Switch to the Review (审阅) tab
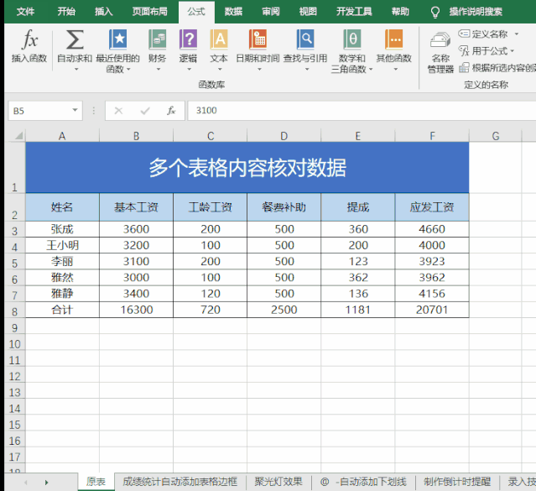 271,12
